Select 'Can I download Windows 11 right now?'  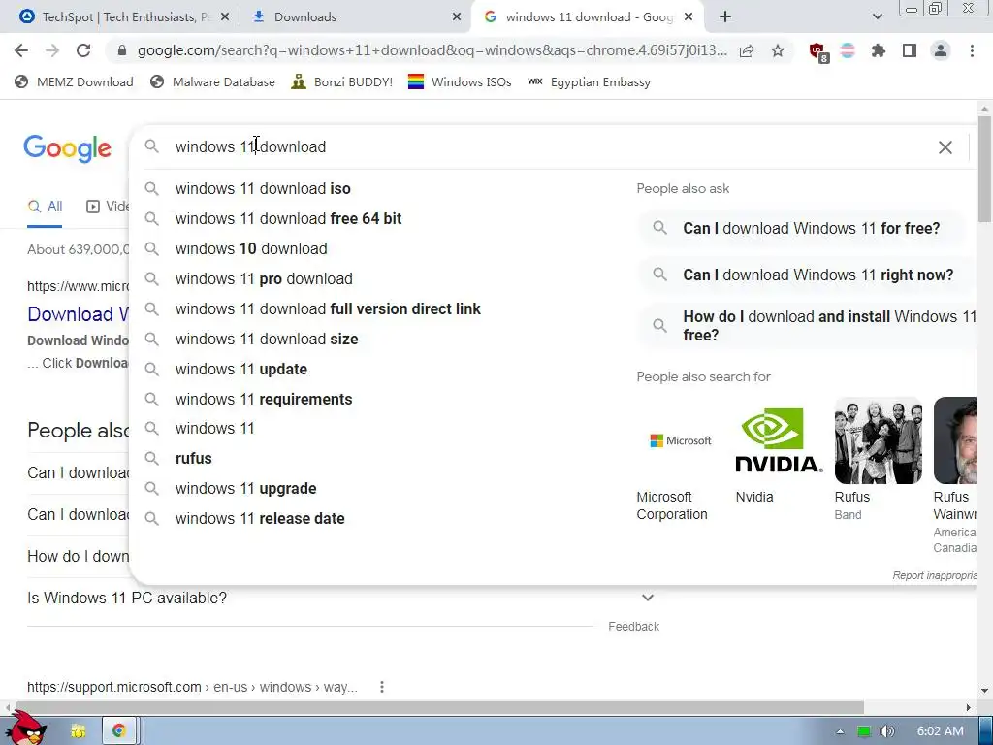click(x=808, y=275)
